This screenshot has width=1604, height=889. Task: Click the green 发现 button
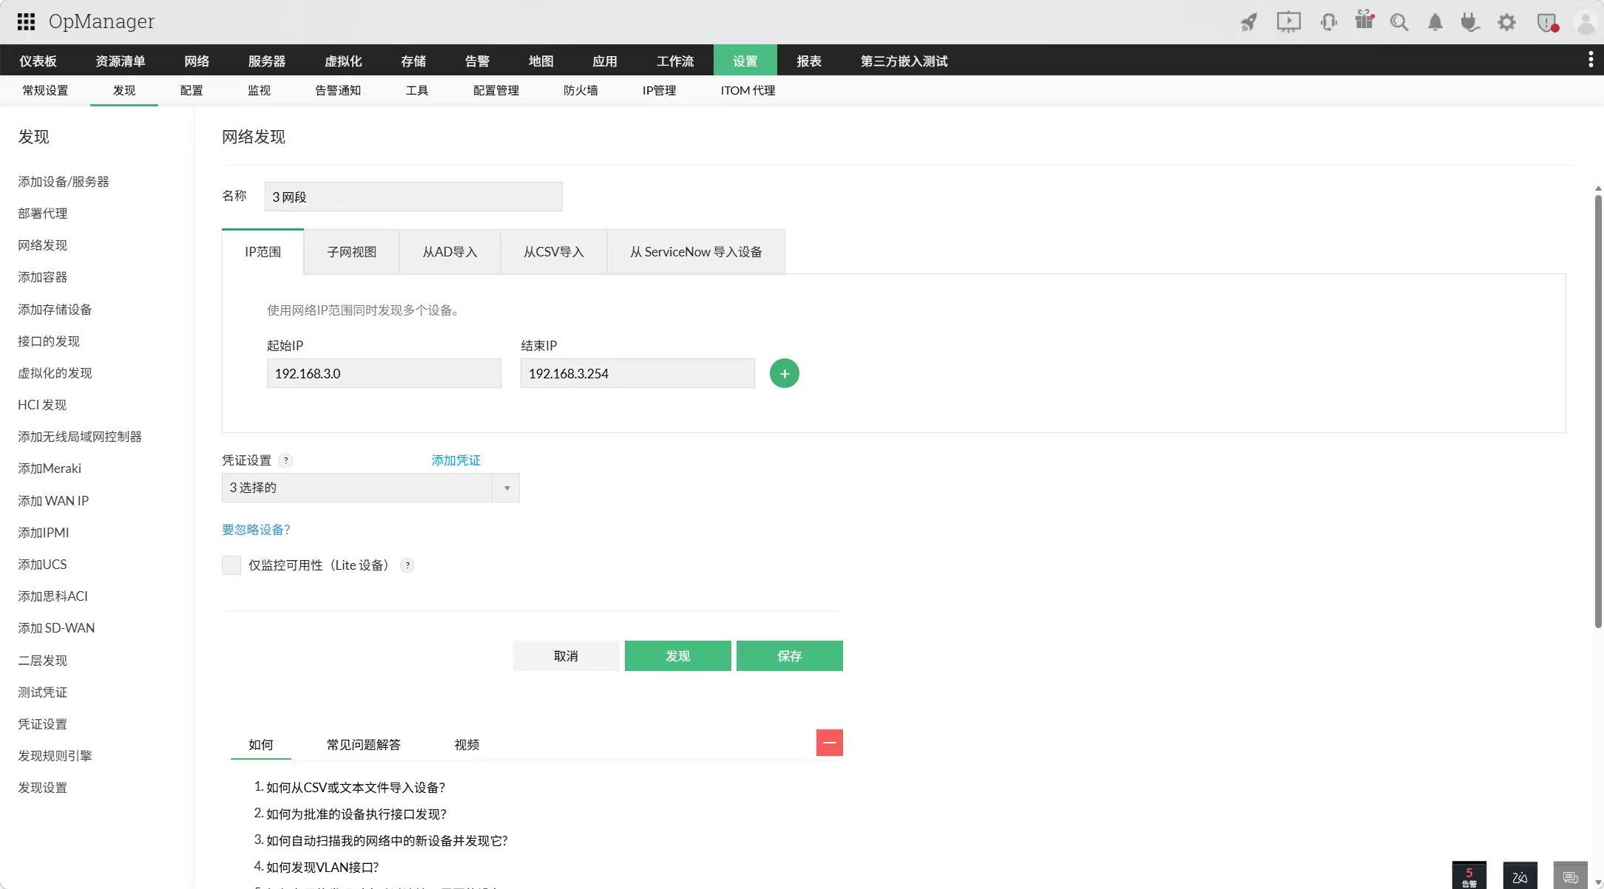pyautogui.click(x=677, y=655)
